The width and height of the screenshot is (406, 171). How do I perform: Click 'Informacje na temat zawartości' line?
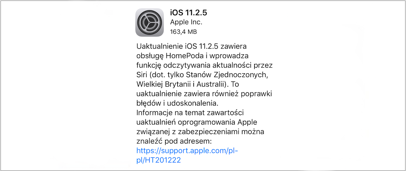click(190, 113)
